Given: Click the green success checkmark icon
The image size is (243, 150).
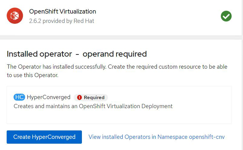Looking at the screenshot, I should click(x=226, y=16).
